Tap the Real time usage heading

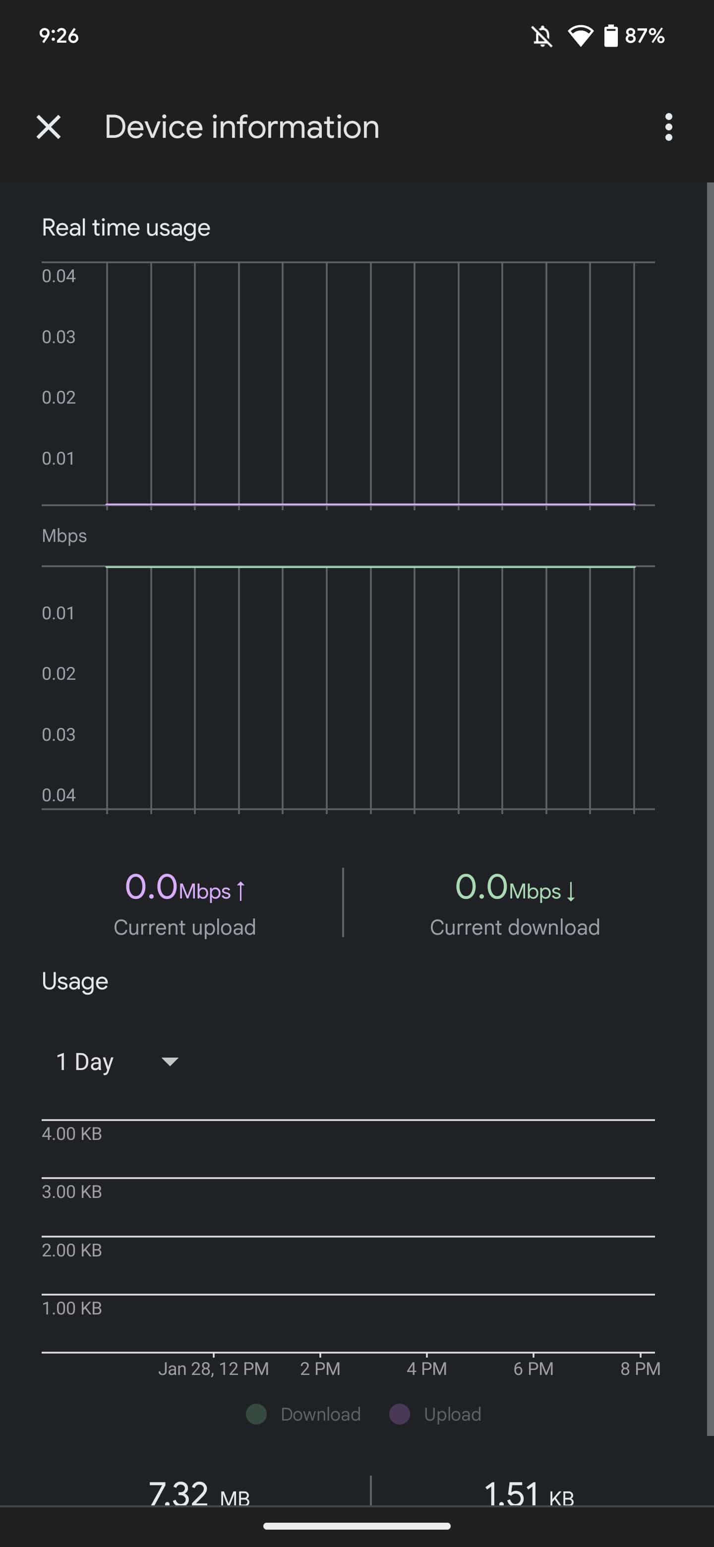click(126, 228)
